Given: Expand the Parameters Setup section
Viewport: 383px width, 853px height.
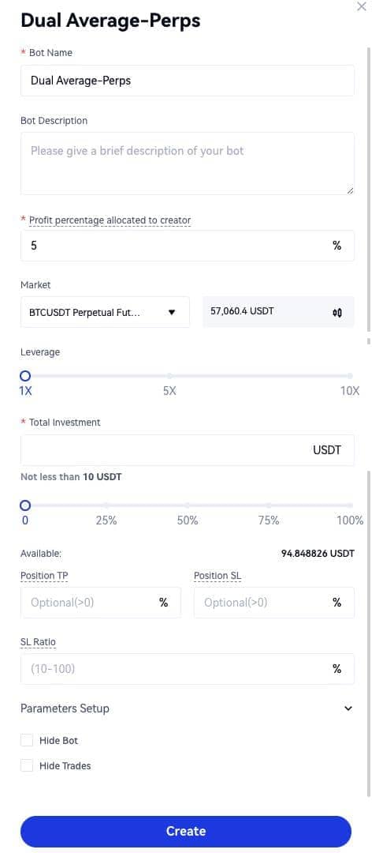Looking at the screenshot, I should pos(348,708).
